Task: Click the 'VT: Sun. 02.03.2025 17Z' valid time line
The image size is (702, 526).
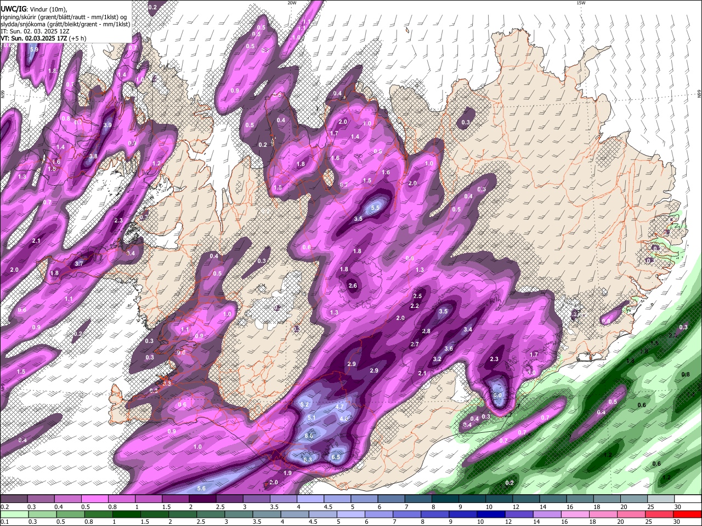Action: (x=34, y=38)
